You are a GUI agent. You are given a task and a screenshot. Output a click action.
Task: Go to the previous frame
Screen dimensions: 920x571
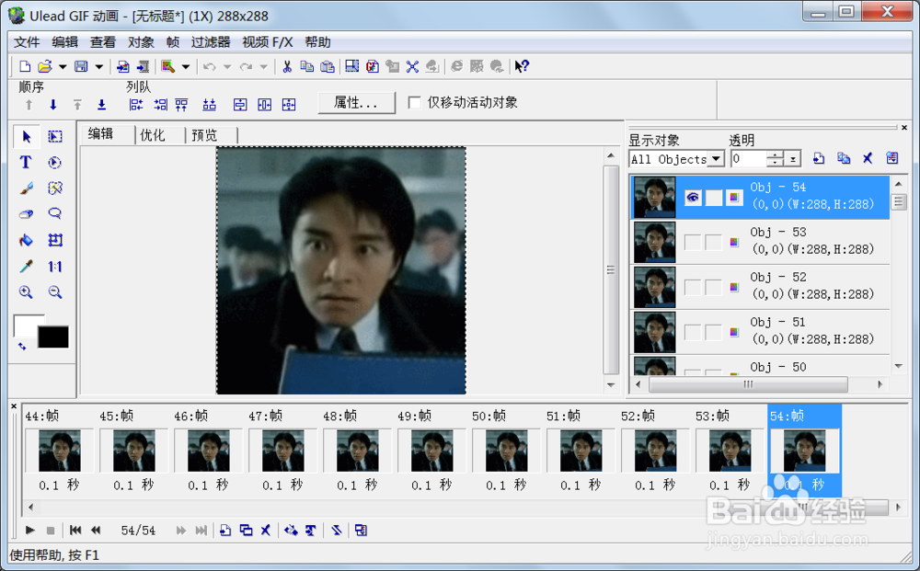(96, 530)
